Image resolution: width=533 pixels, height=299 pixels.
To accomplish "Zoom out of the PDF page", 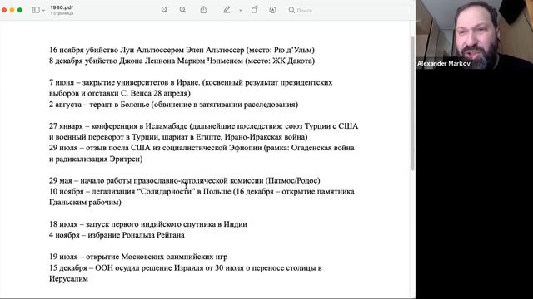I will (165, 10).
